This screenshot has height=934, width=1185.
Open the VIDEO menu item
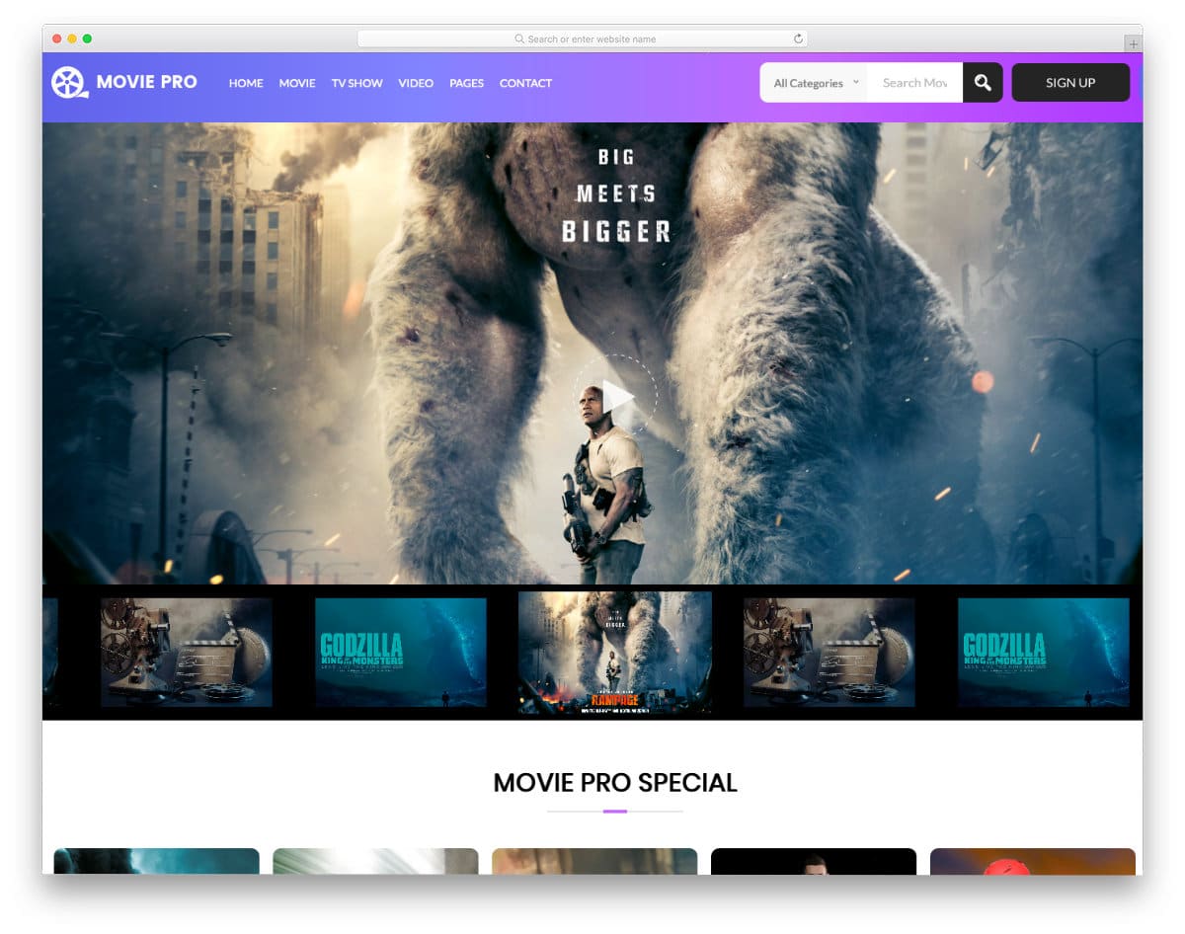[x=416, y=83]
